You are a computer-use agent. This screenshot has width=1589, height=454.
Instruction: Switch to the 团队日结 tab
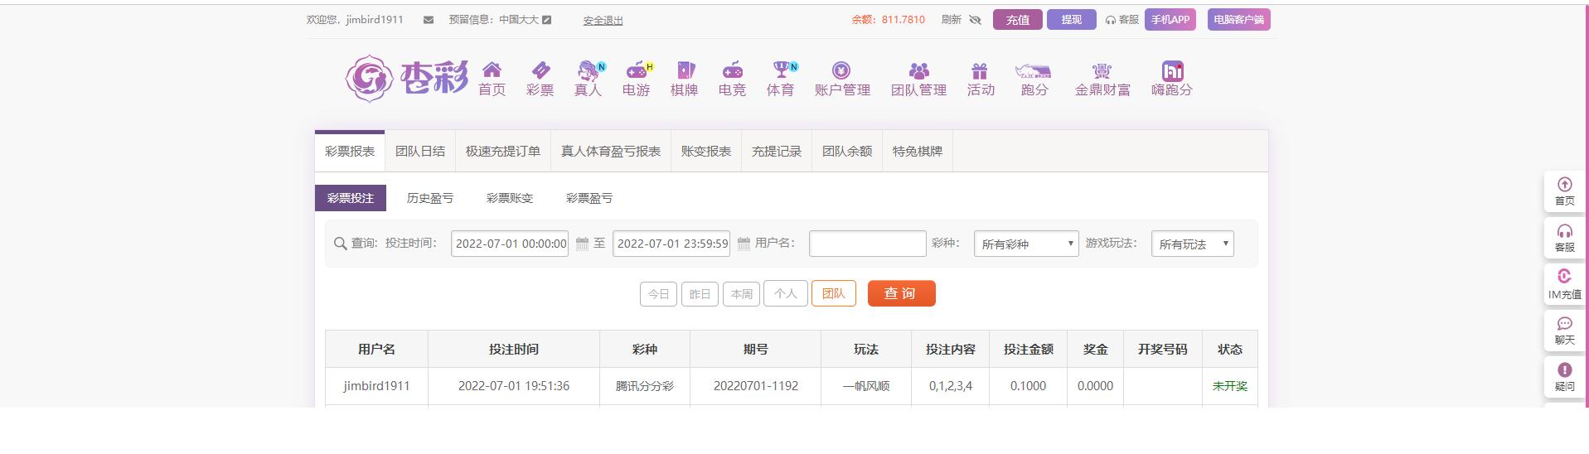coord(420,152)
